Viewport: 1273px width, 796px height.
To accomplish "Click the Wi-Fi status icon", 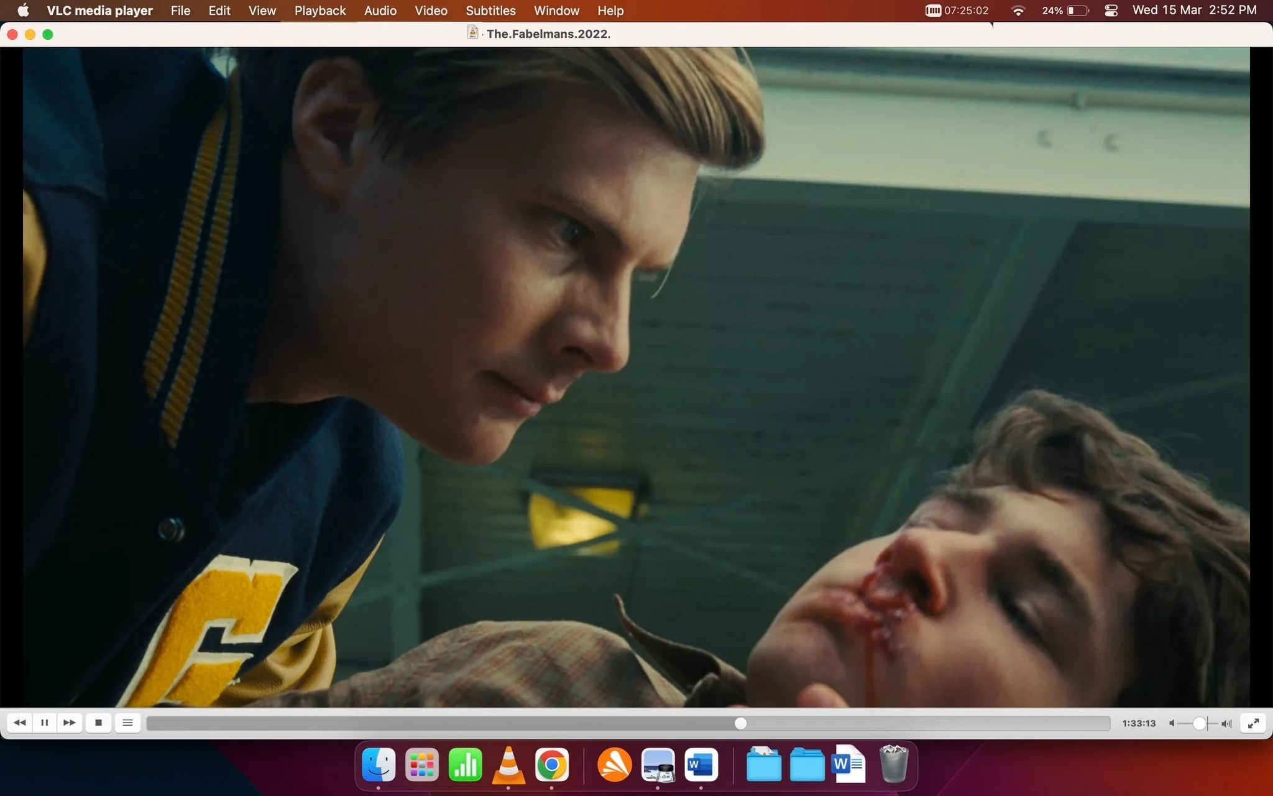I will tap(1018, 11).
